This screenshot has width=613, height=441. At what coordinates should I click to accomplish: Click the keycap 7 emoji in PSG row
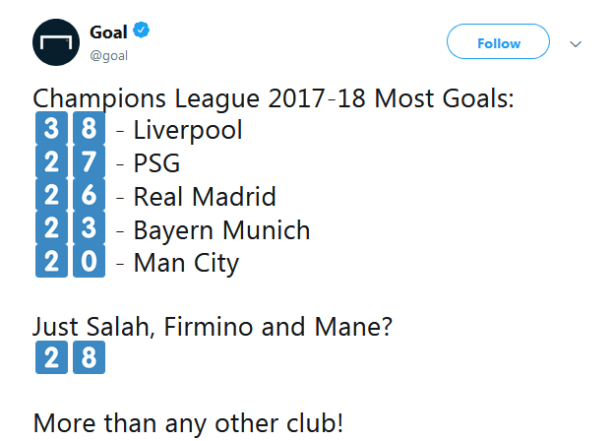(x=89, y=163)
